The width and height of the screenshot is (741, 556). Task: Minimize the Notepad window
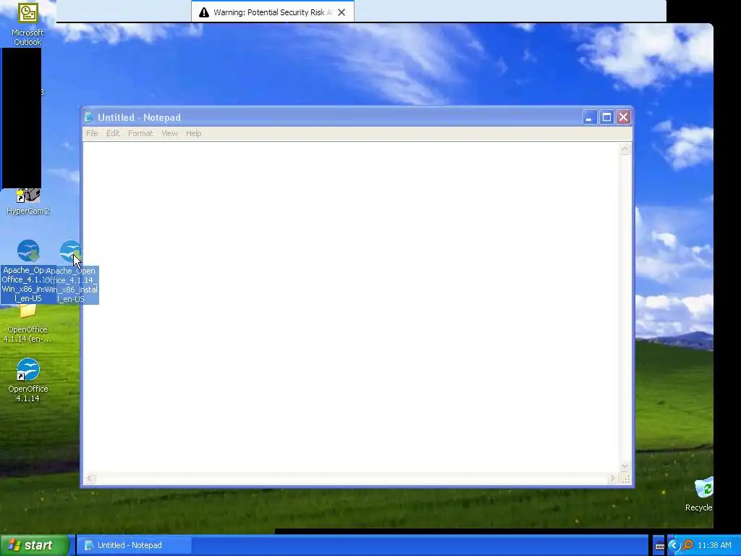[x=589, y=117]
